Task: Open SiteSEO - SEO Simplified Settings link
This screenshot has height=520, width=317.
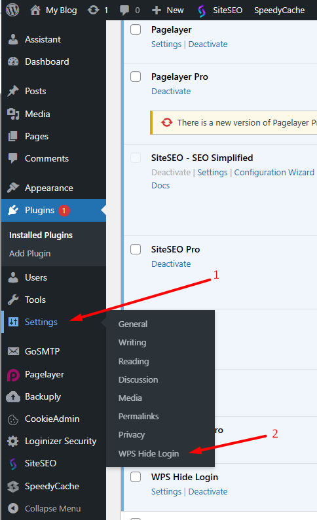Action: pyautogui.click(x=212, y=173)
